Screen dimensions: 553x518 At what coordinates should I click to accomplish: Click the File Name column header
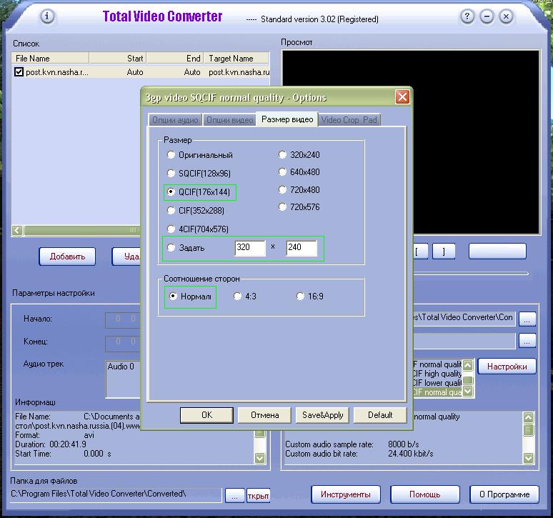click(x=50, y=58)
